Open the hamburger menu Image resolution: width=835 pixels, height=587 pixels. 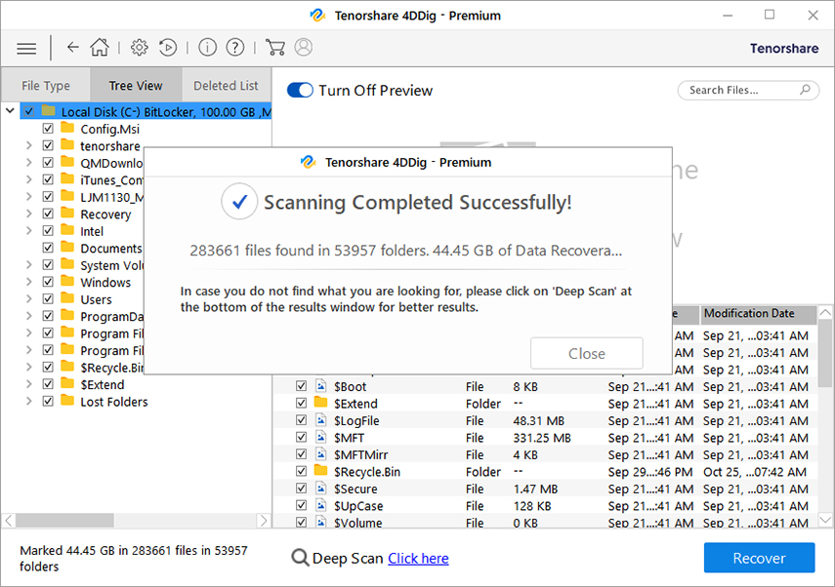26,49
